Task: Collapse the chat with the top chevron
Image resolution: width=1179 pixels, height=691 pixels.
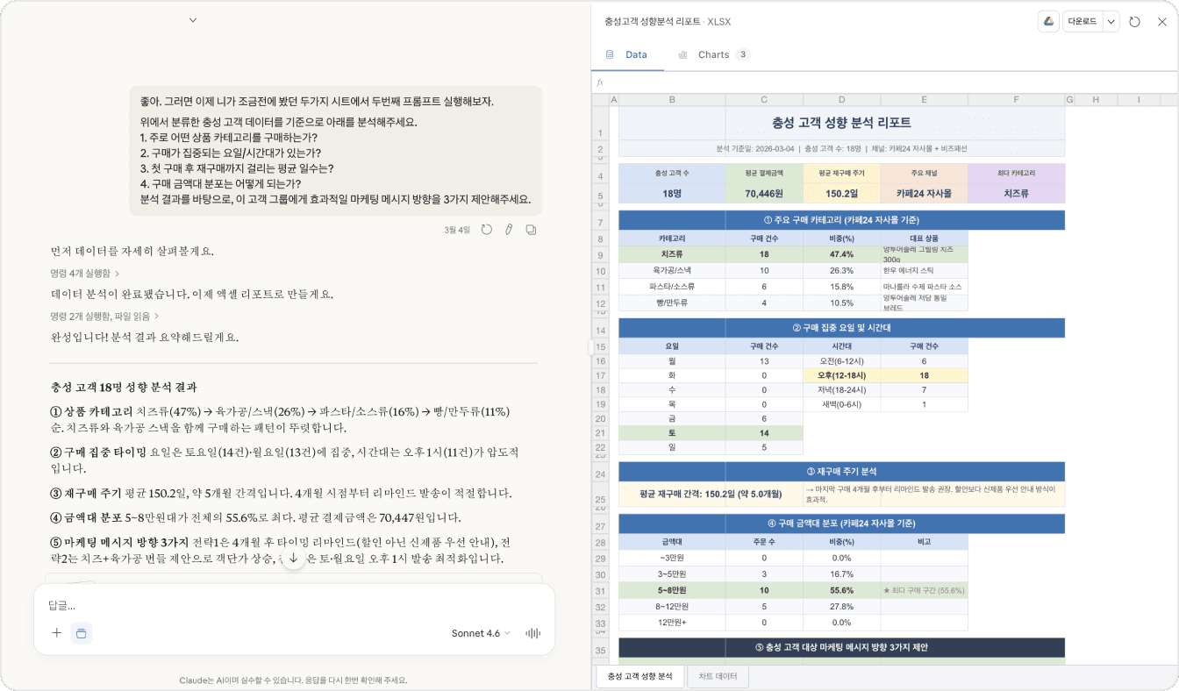Action: tap(191, 19)
